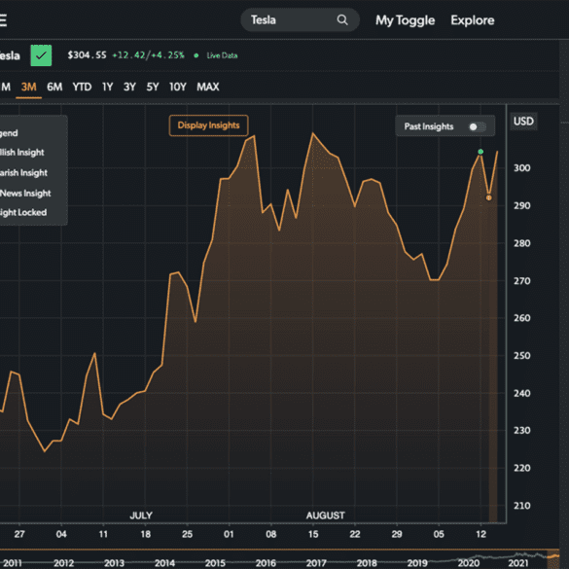Click the $304.55 price value
The image size is (569, 569).
pyautogui.click(x=88, y=55)
